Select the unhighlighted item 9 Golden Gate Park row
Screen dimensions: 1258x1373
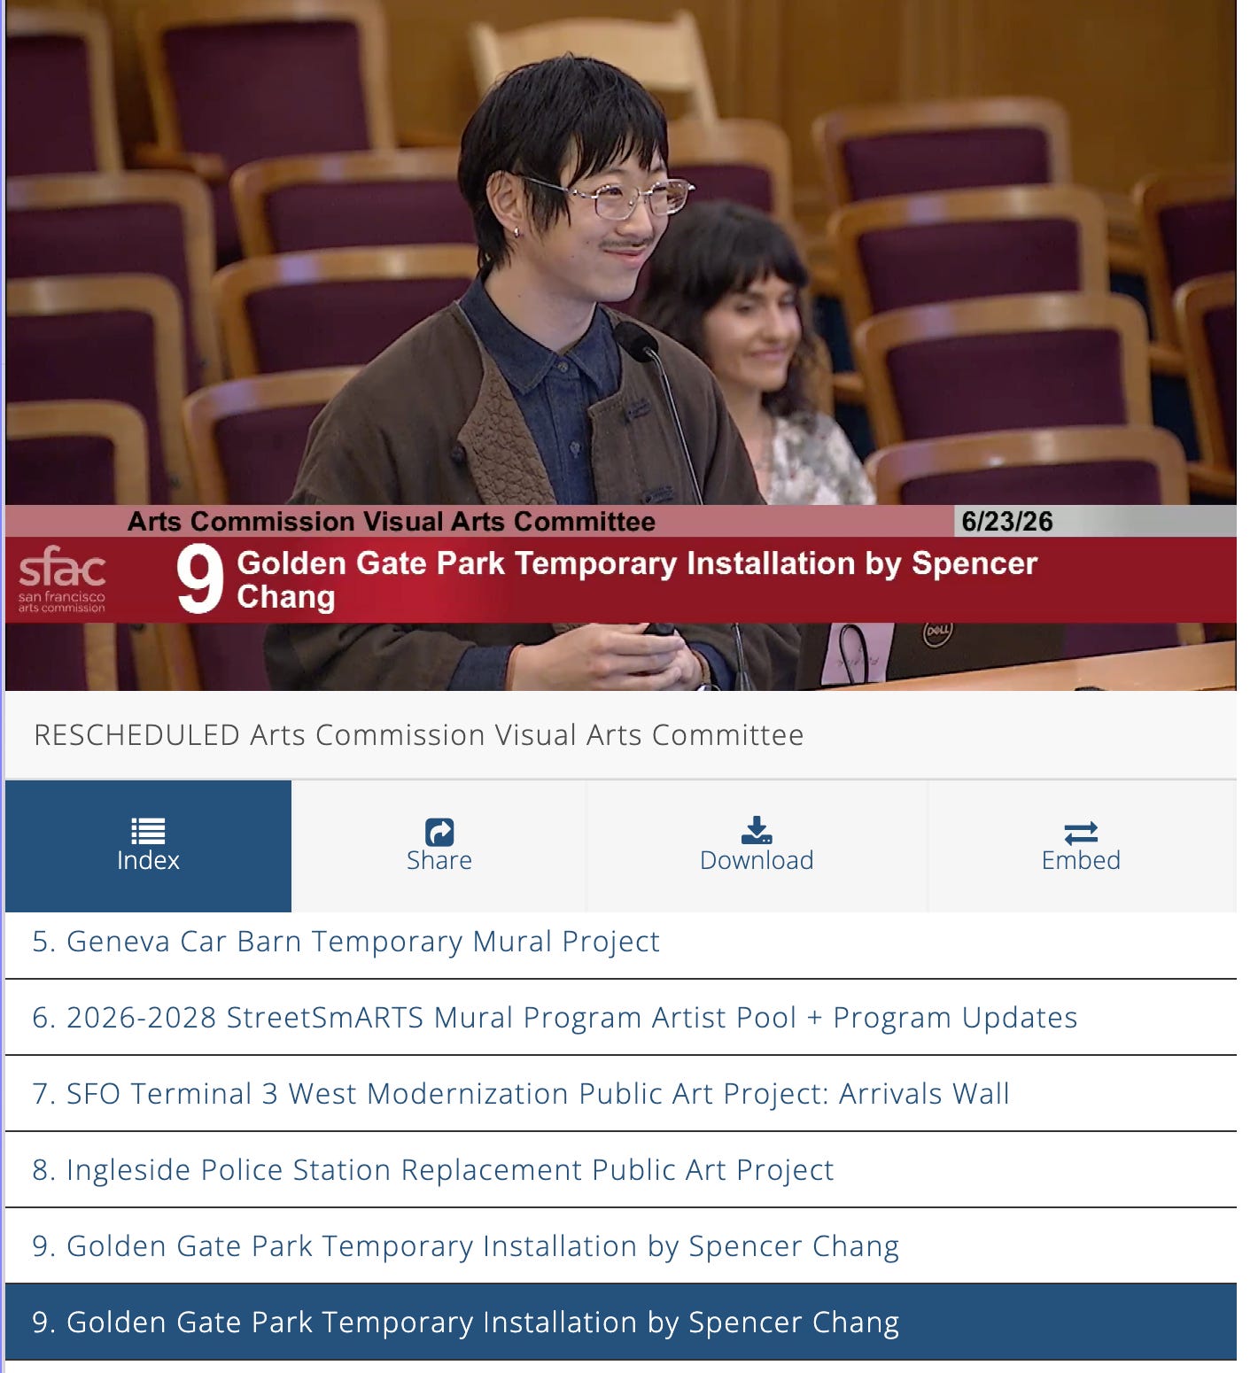[x=621, y=1246]
